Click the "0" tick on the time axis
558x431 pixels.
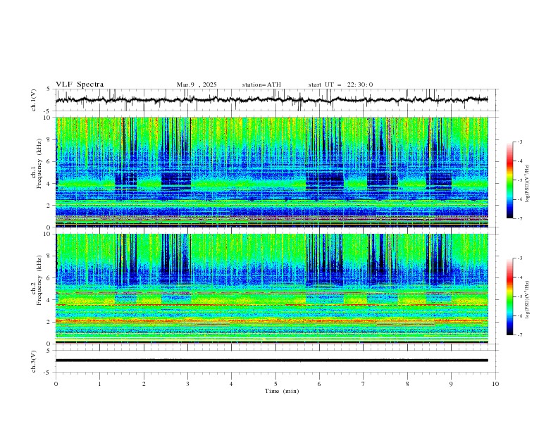(56, 384)
